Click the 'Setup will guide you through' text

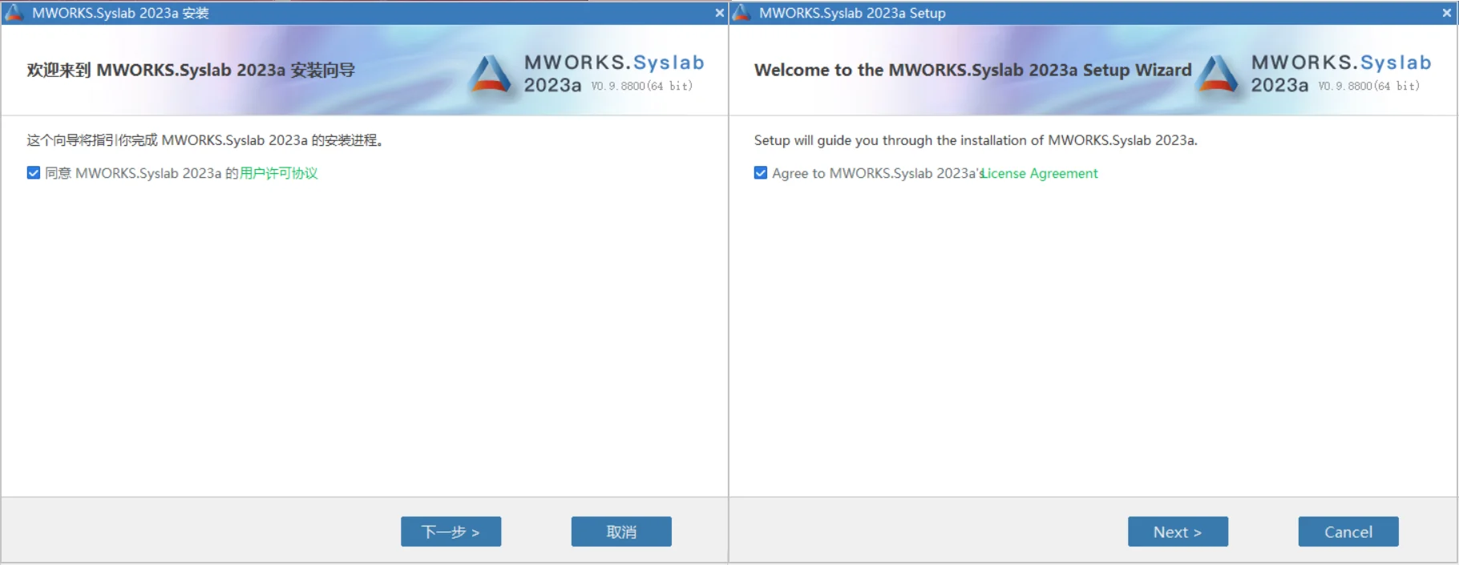coord(976,140)
